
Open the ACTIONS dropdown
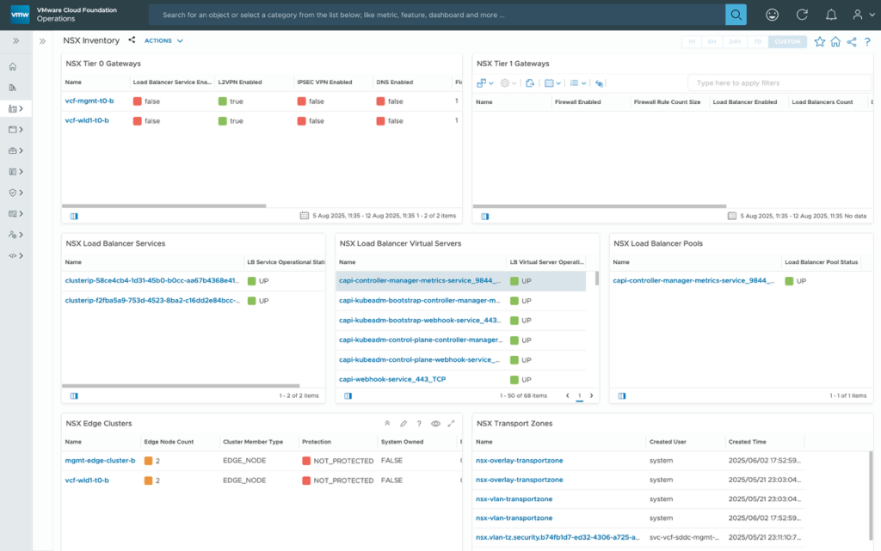click(163, 40)
